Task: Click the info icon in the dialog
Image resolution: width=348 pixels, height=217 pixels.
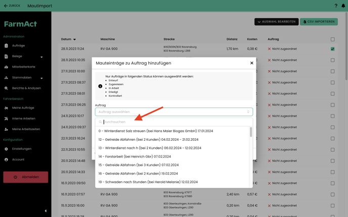Action: [x=100, y=86]
